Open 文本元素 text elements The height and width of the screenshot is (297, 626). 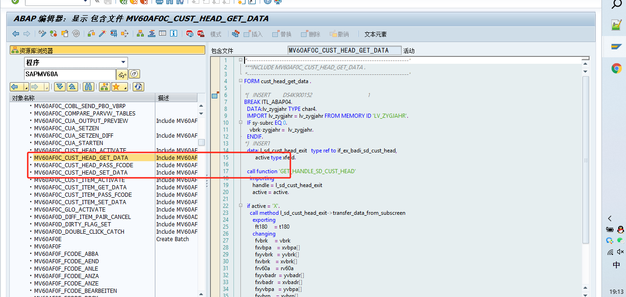coord(375,34)
